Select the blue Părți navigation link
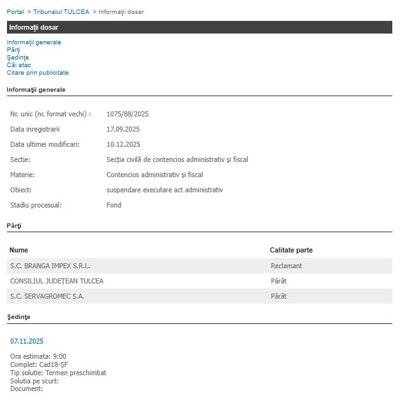 click(x=13, y=50)
